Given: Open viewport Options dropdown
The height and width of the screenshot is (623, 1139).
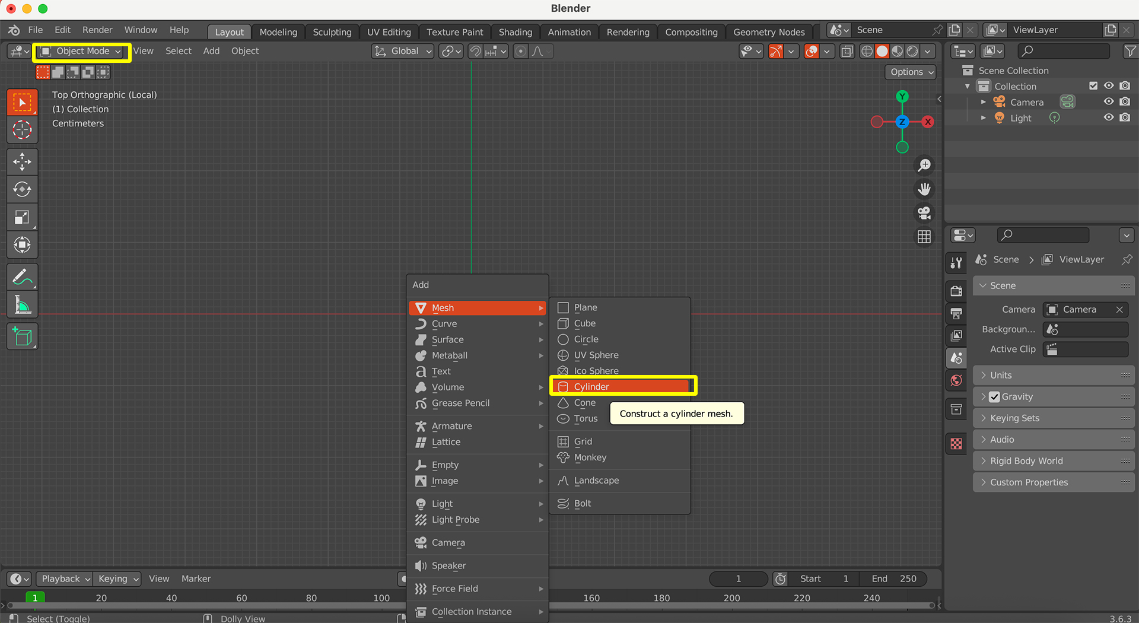Looking at the screenshot, I should 911,72.
